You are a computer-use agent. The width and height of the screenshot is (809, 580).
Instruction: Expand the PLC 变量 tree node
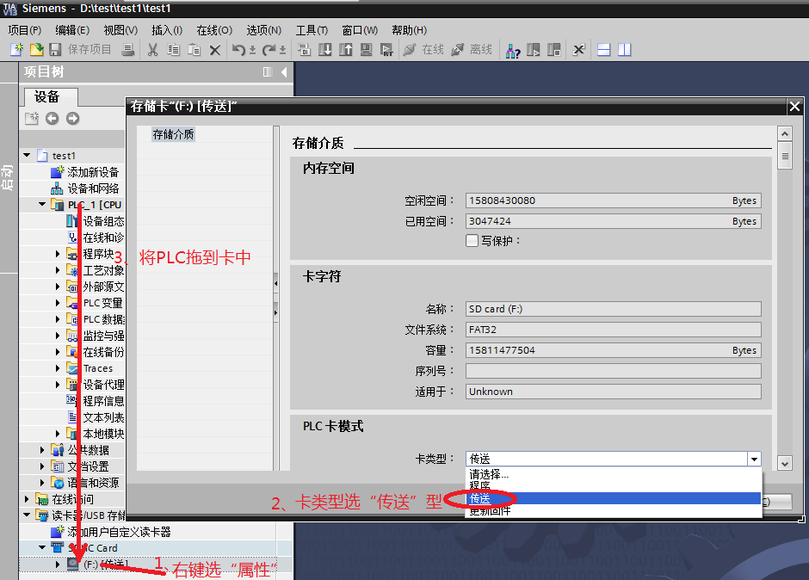pos(58,303)
